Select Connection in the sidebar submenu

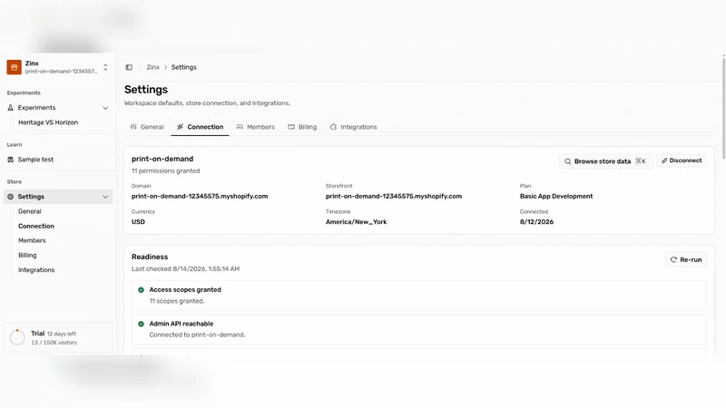click(36, 226)
